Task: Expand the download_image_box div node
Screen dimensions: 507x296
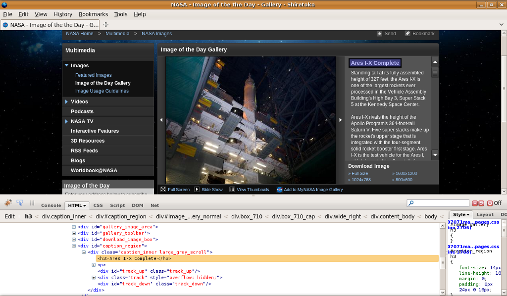Action: pos(74,240)
